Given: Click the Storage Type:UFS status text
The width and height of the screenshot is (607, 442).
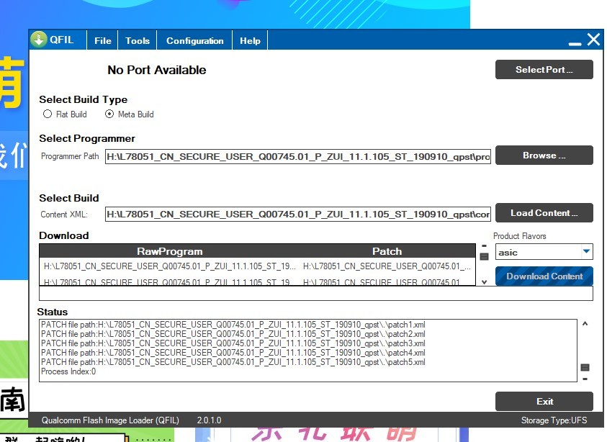Looking at the screenshot, I should coord(554,420).
